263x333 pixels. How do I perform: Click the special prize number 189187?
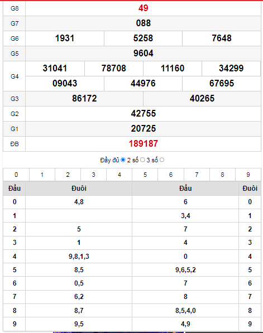144,144
